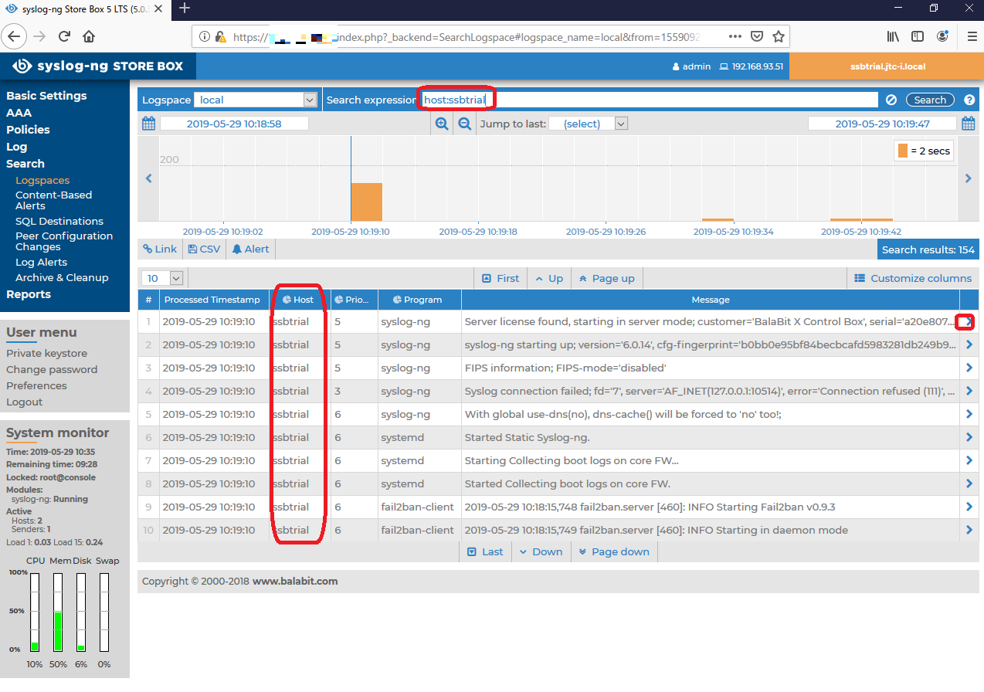Viewport: 984px width, 692px height.
Task: Open Firefox hamburger menu
Action: [x=972, y=36]
